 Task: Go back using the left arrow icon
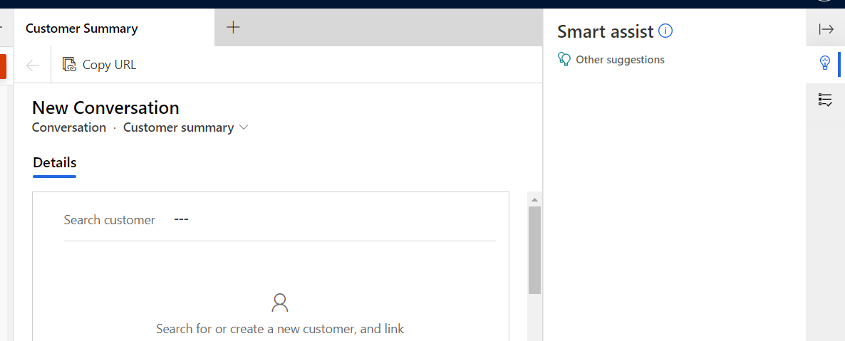point(33,65)
